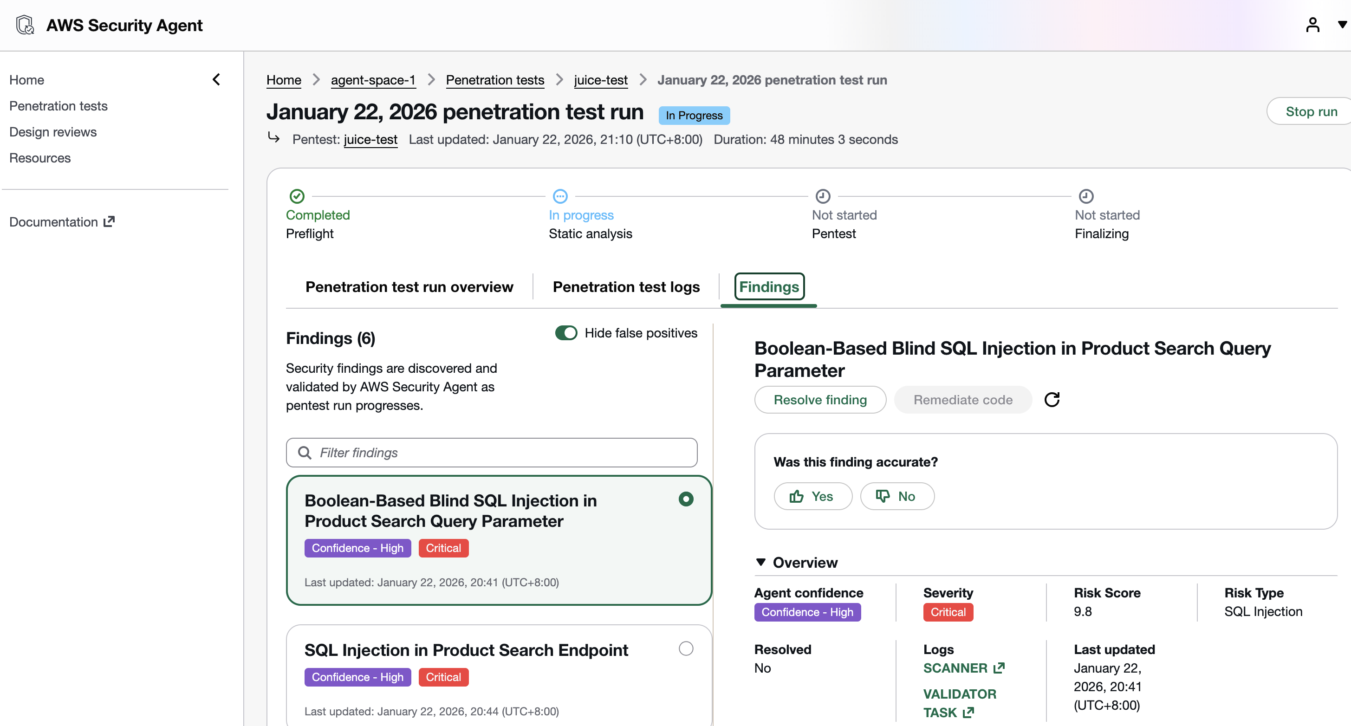
Task: Click the Resolve finding button
Action: [x=820, y=400]
